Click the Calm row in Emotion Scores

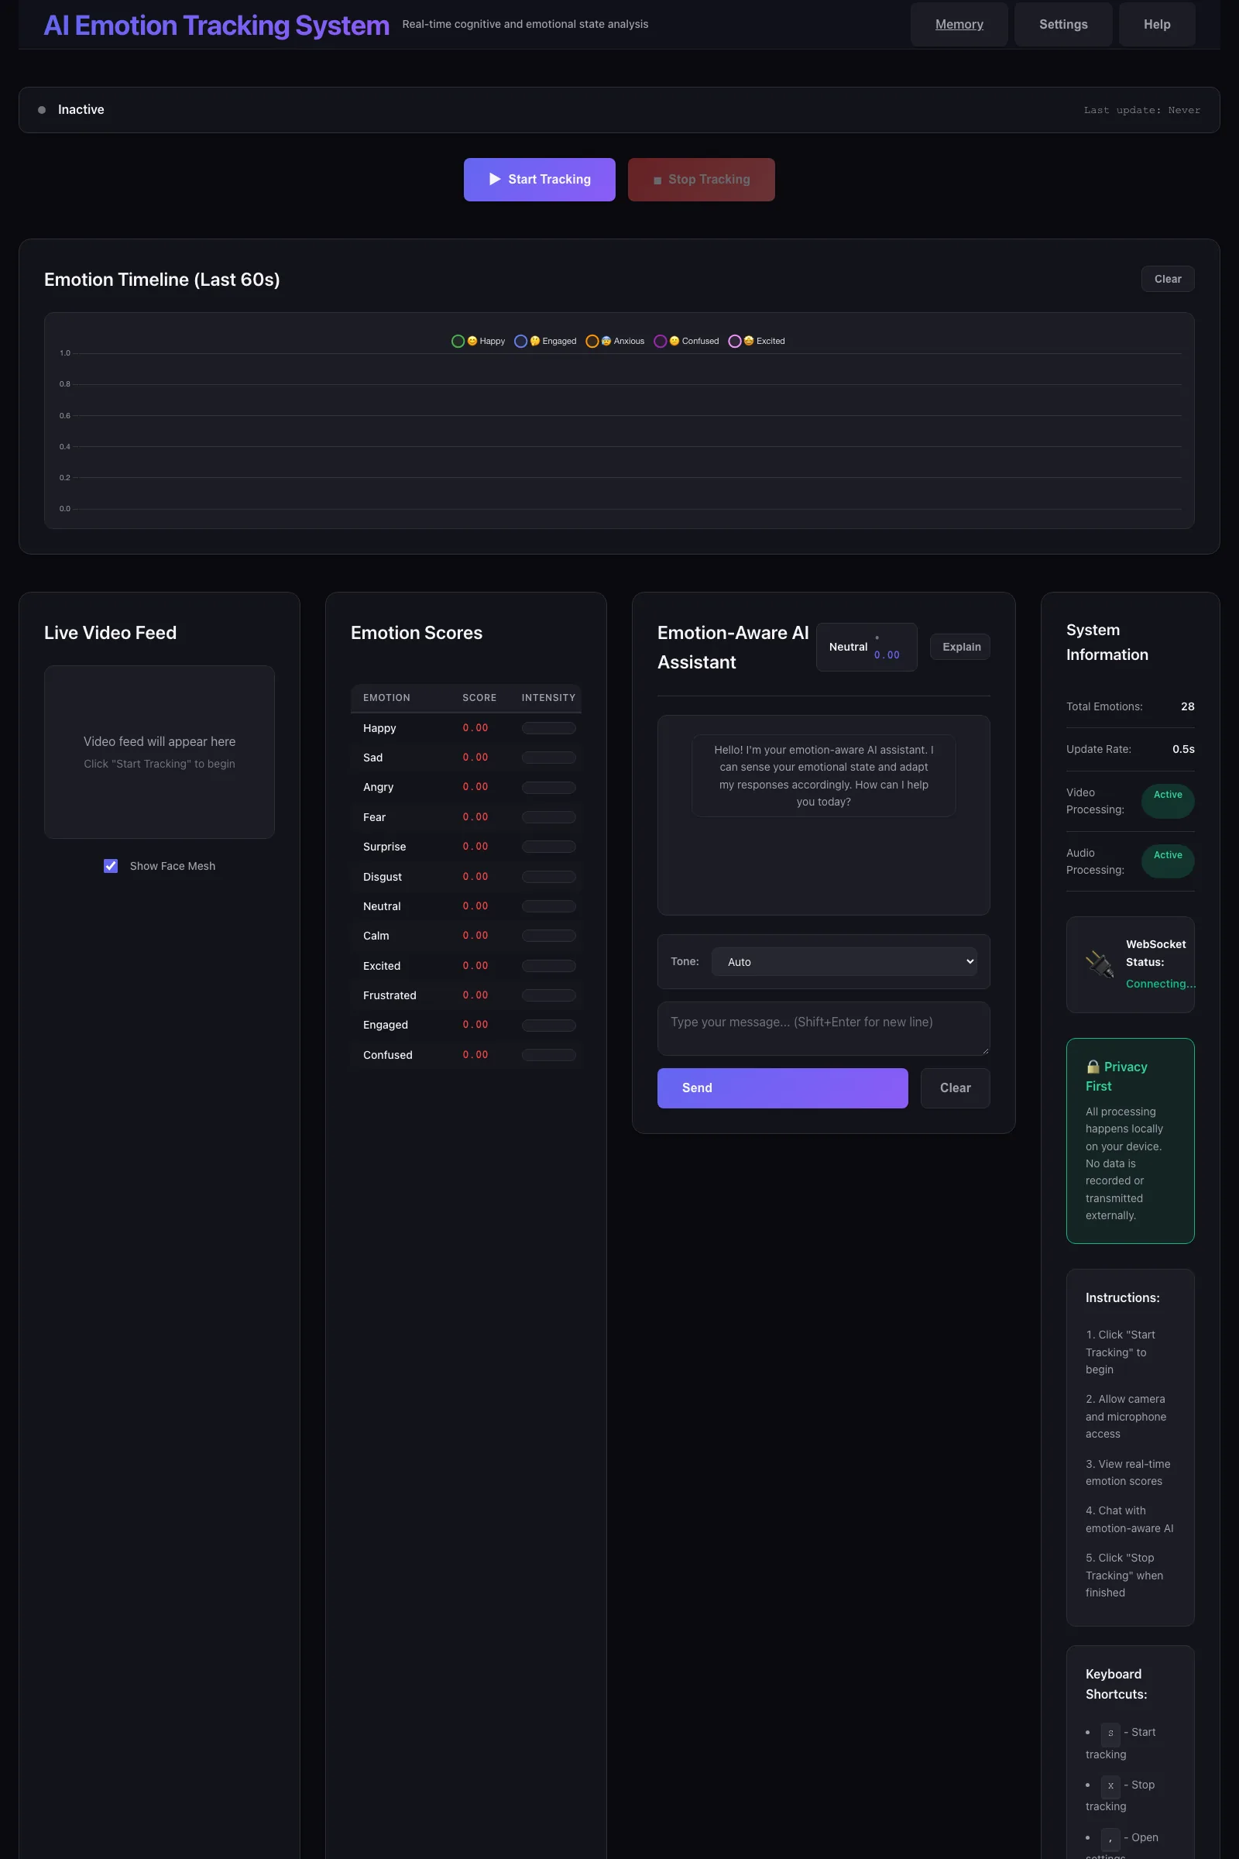coord(466,936)
